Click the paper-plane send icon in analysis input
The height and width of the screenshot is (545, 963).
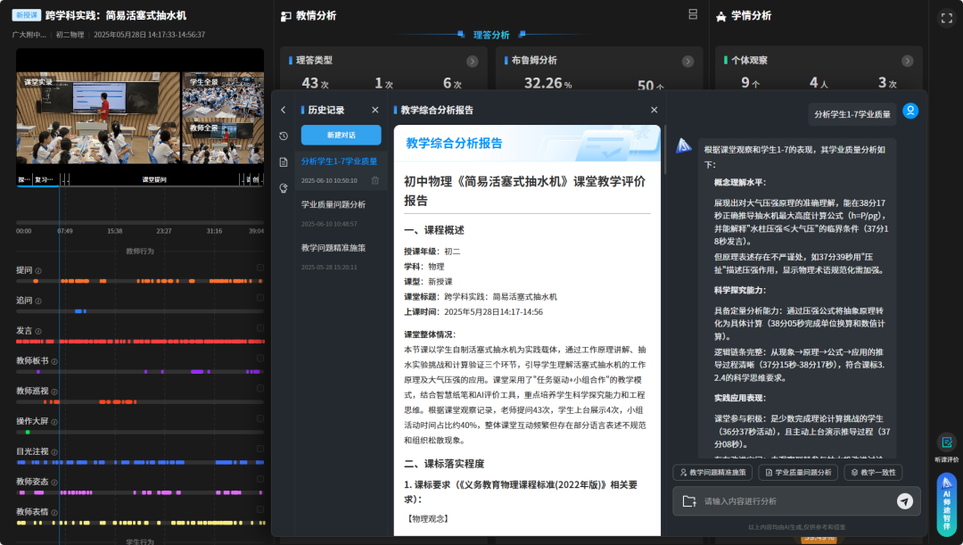pyautogui.click(x=903, y=502)
